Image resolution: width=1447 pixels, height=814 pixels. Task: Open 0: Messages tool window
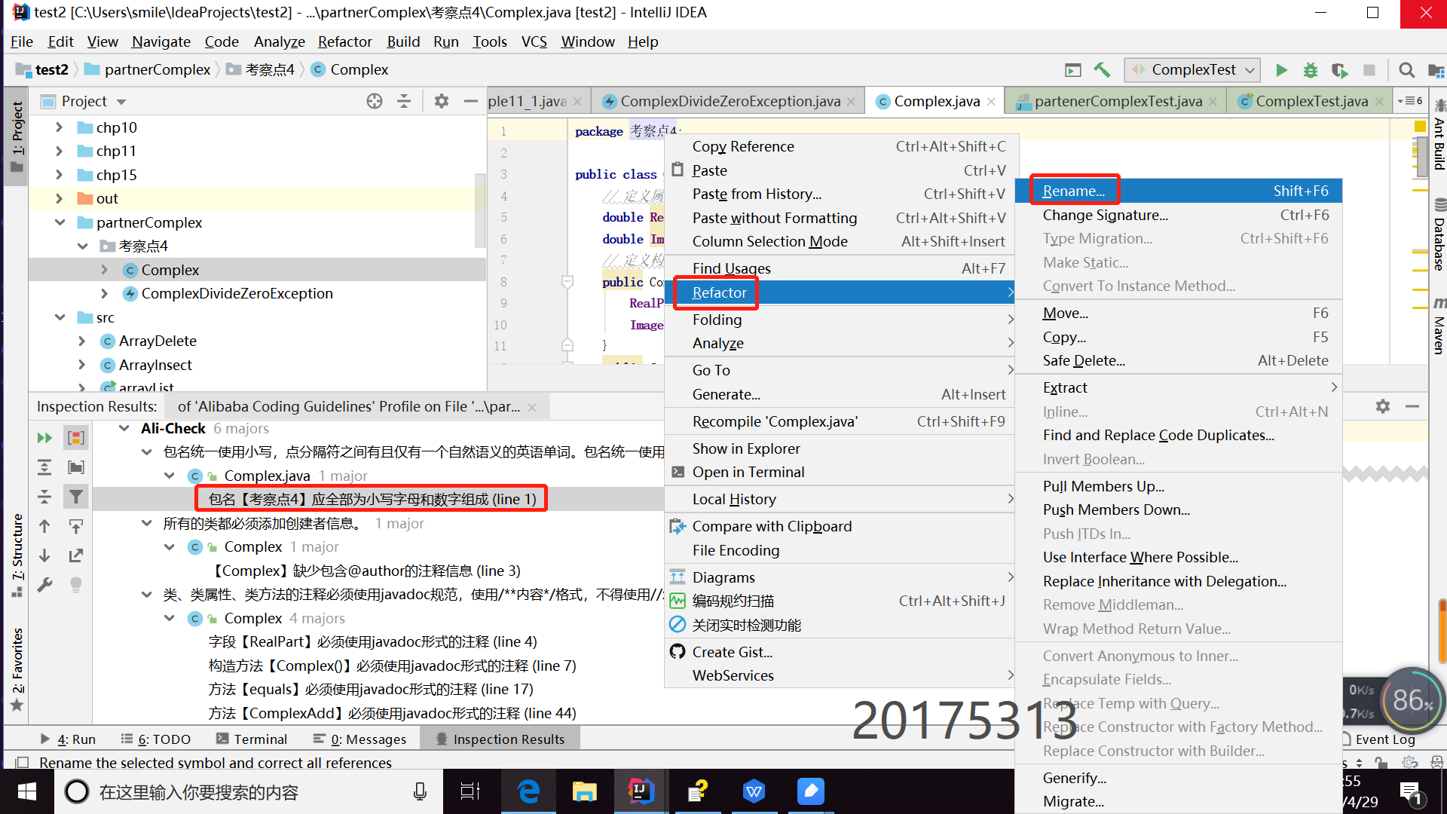(360, 739)
